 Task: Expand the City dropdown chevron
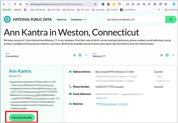click(x=173, y=55)
